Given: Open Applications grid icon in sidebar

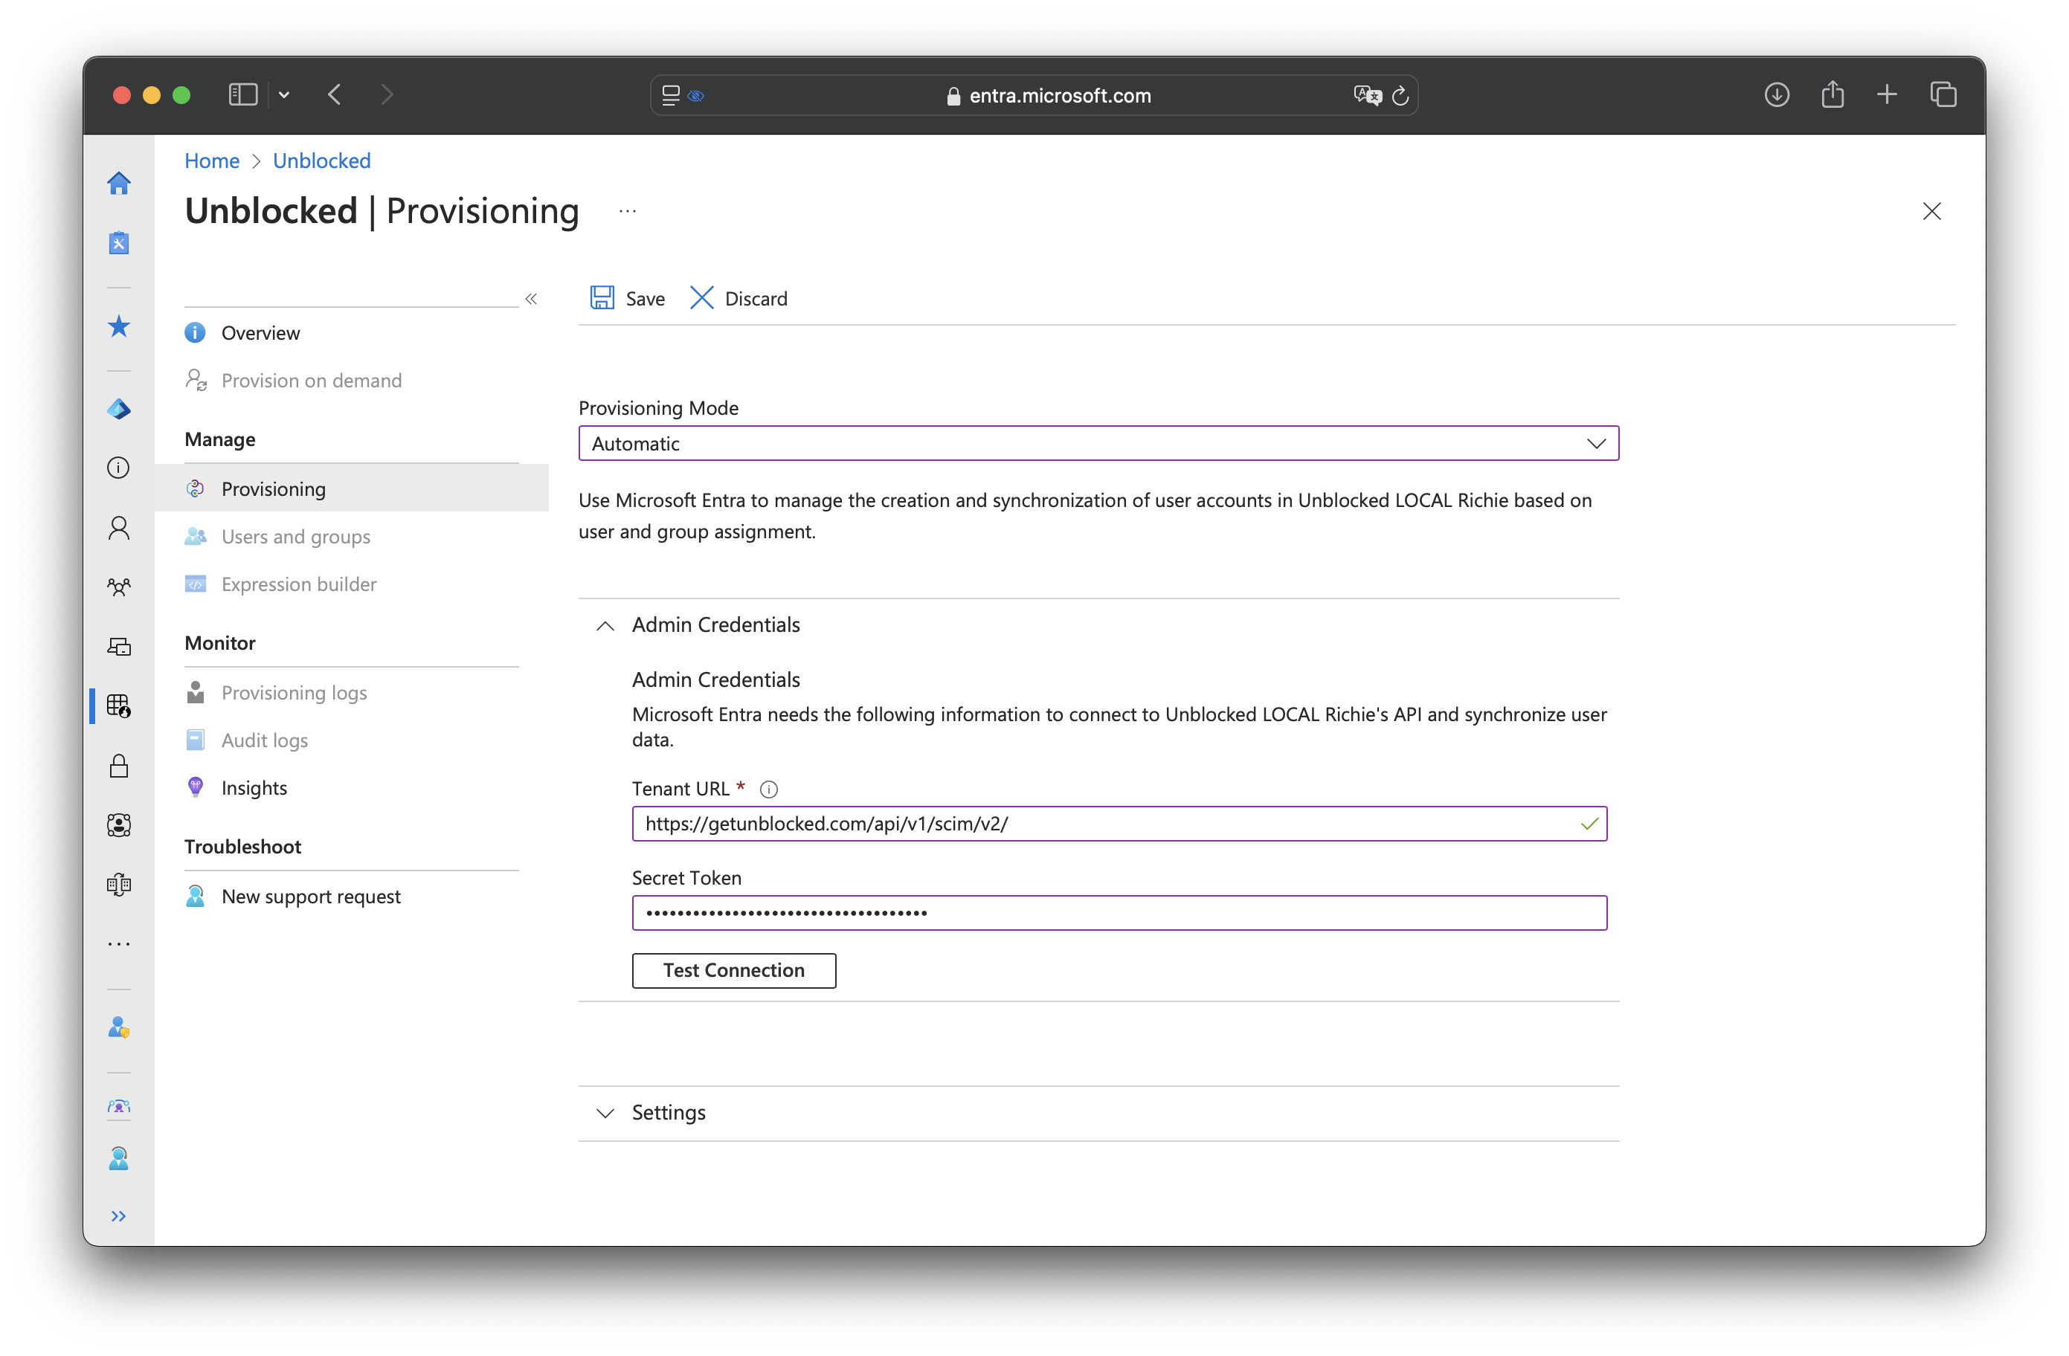Looking at the screenshot, I should click(119, 706).
